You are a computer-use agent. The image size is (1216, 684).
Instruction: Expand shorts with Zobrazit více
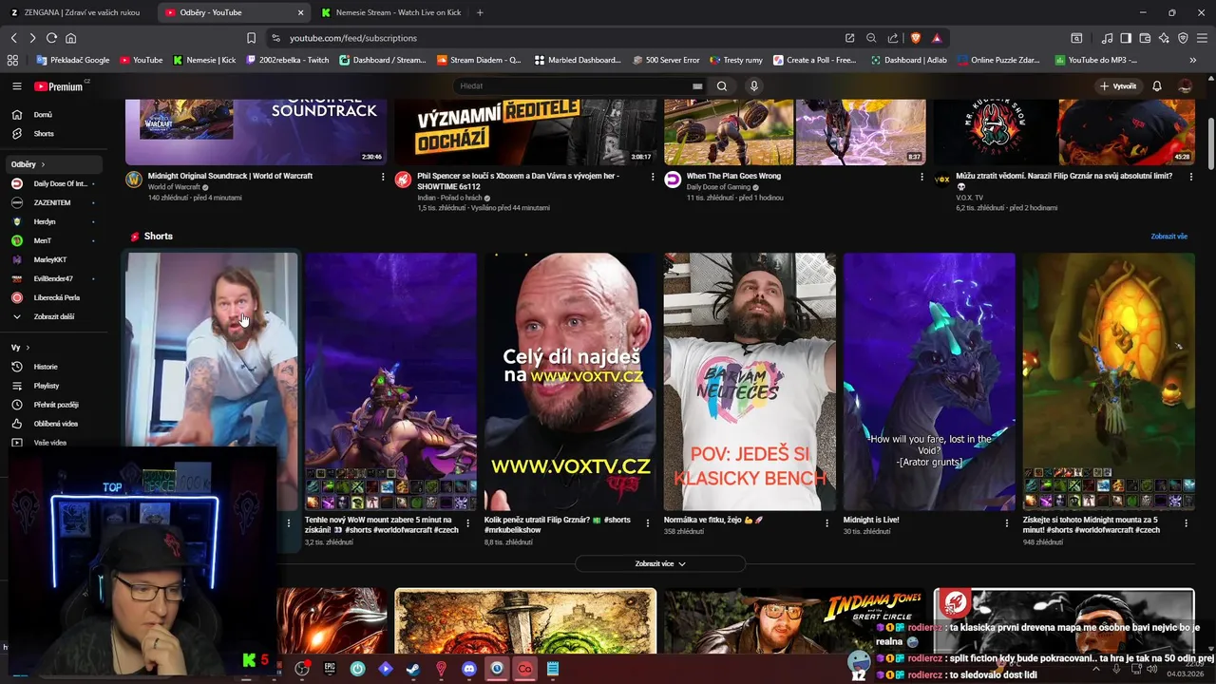tap(660, 564)
